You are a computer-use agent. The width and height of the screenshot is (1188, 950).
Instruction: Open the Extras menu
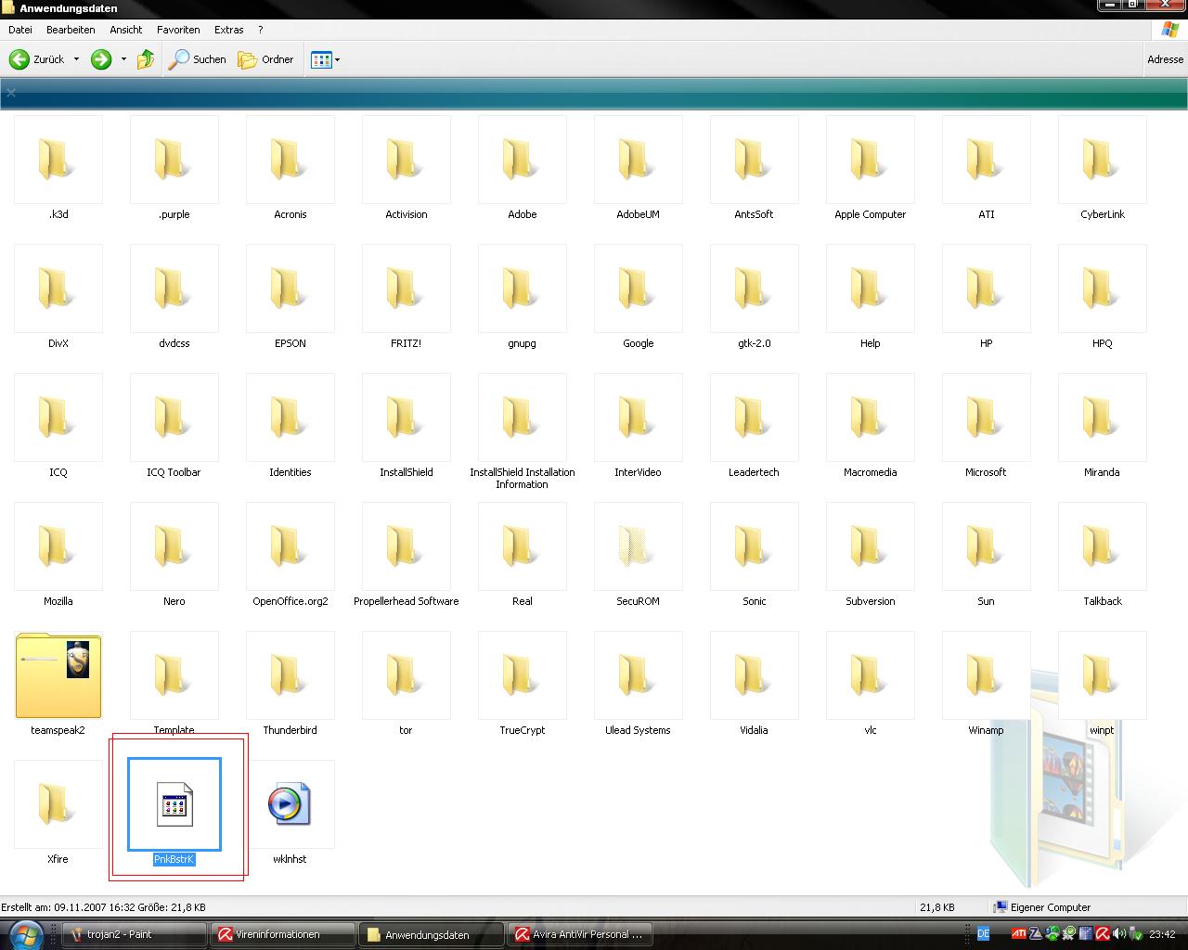pos(229,30)
